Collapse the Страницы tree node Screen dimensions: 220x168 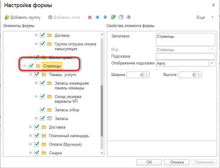[25, 66]
